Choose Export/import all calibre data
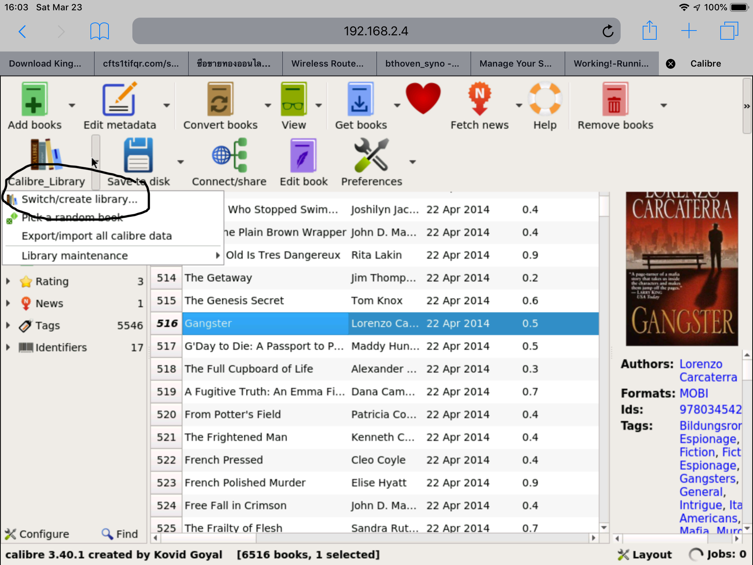Image resolution: width=753 pixels, height=565 pixels. pyautogui.click(x=96, y=236)
